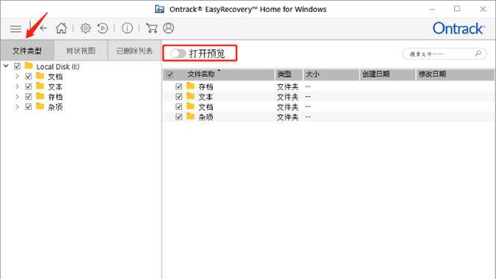Viewport: 496px width, 279px height.
Task: Switch to the 已删除列表 tab
Action: click(x=134, y=50)
